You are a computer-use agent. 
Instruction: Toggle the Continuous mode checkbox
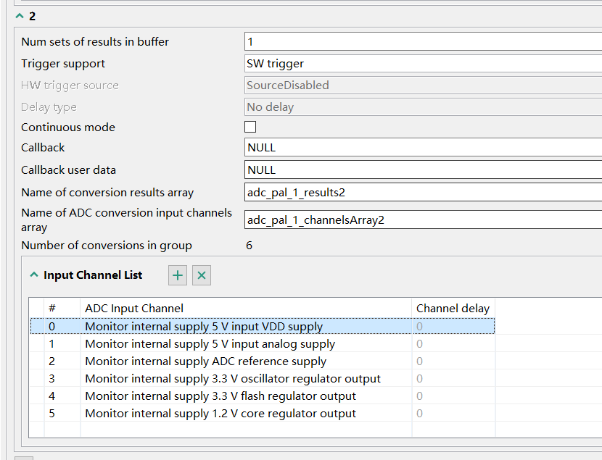coord(250,127)
